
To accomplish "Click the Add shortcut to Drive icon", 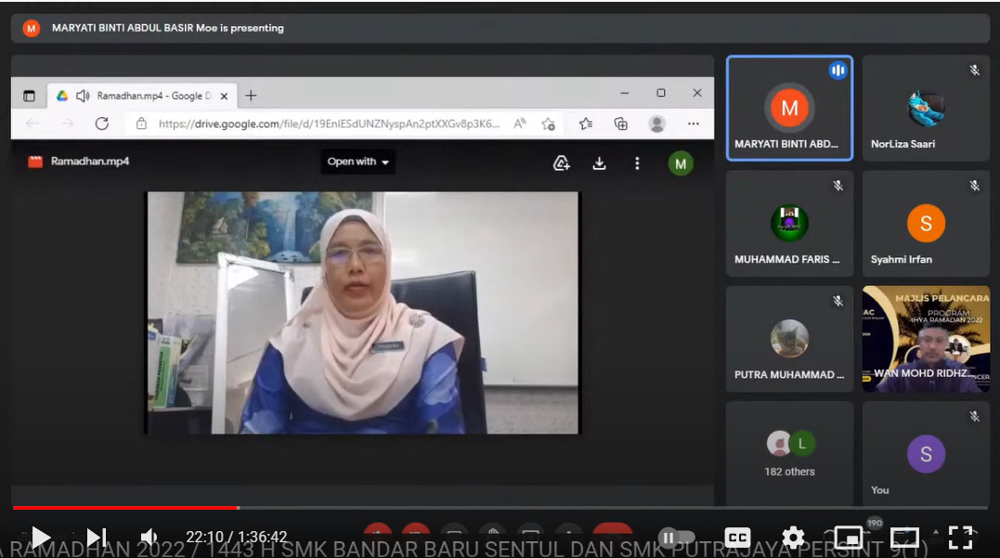I will point(561,163).
